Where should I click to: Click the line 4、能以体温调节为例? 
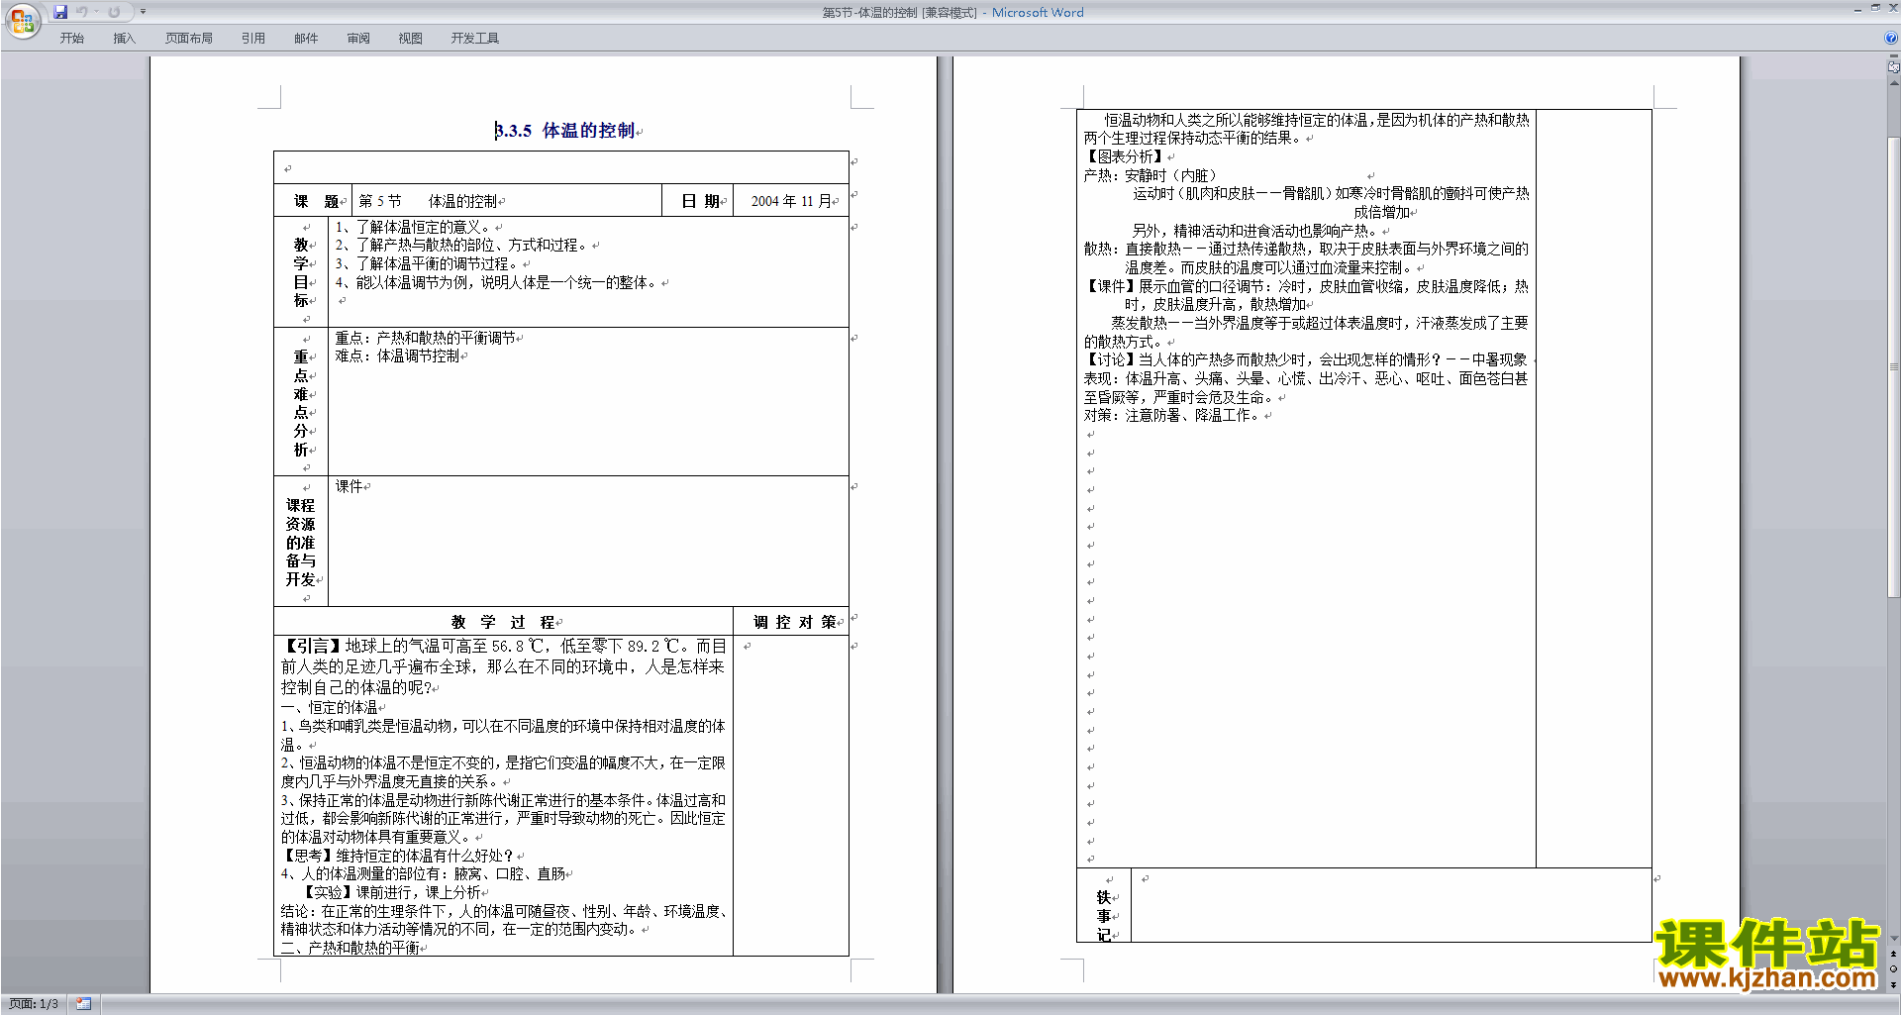click(498, 282)
